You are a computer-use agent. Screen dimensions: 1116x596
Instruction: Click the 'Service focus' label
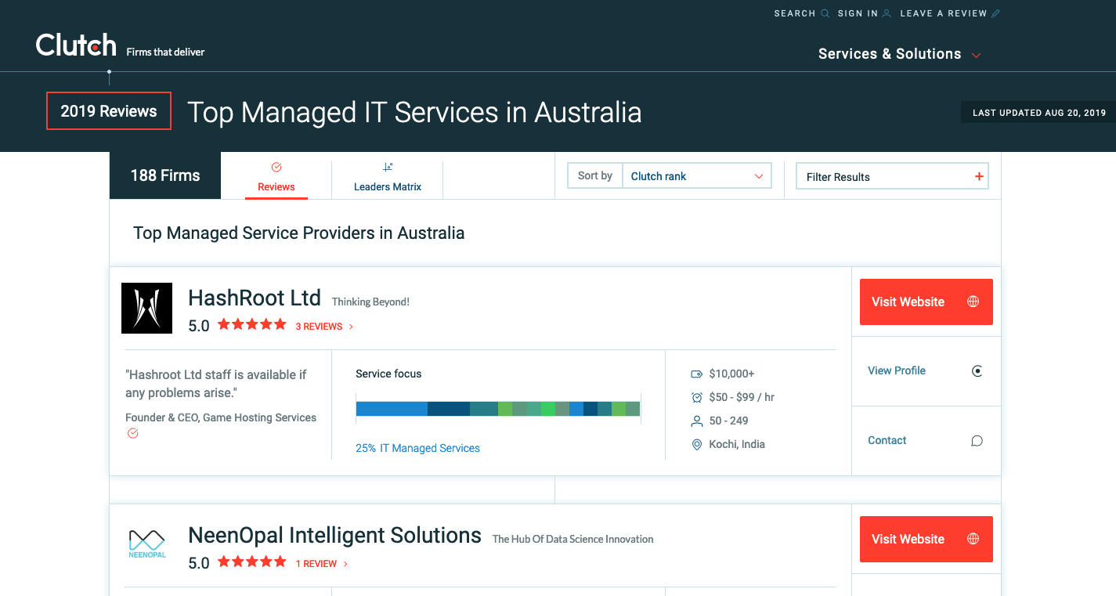pyautogui.click(x=388, y=374)
